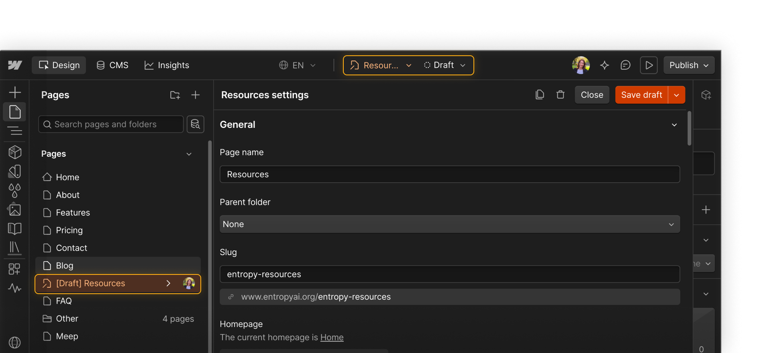Create a new page folder
This screenshot has width=771, height=353.
[x=175, y=95]
